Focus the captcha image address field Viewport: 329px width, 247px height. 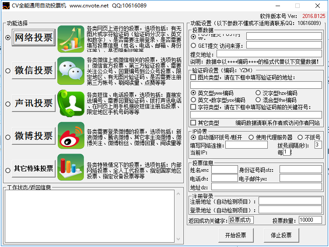click(x=256, y=85)
